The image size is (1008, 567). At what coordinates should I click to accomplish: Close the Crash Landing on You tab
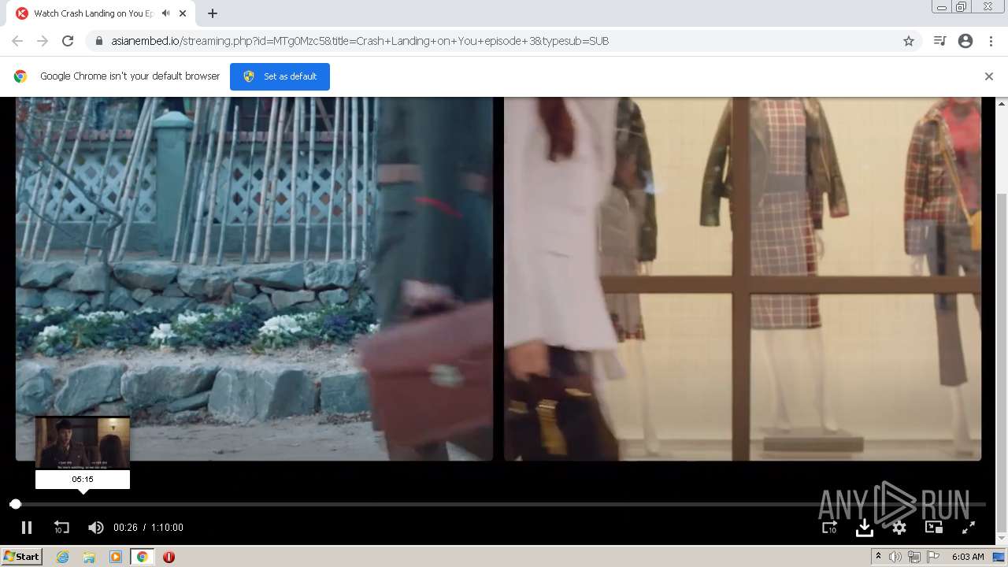(x=183, y=13)
